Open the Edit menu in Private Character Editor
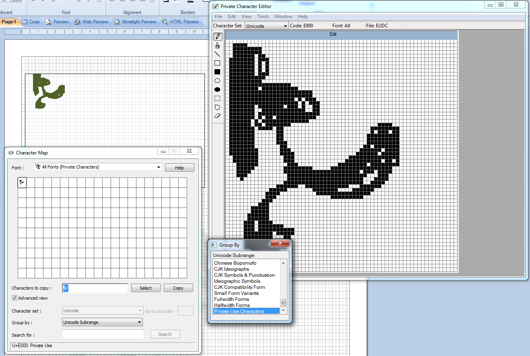Viewport: 530px width, 356px height. tap(232, 16)
